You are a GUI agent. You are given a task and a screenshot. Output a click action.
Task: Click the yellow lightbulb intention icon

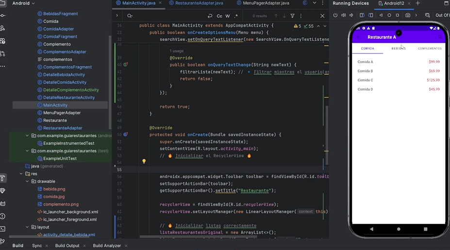point(144,161)
